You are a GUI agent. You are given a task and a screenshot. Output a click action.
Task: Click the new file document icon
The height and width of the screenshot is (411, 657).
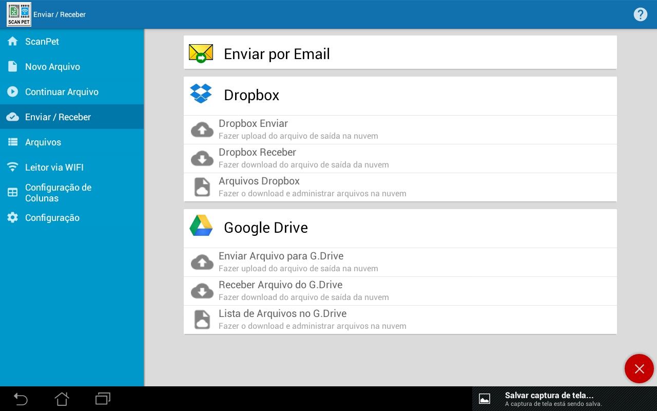point(13,66)
